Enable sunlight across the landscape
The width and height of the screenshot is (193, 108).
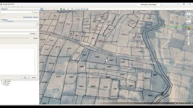(x=64, y=9)
